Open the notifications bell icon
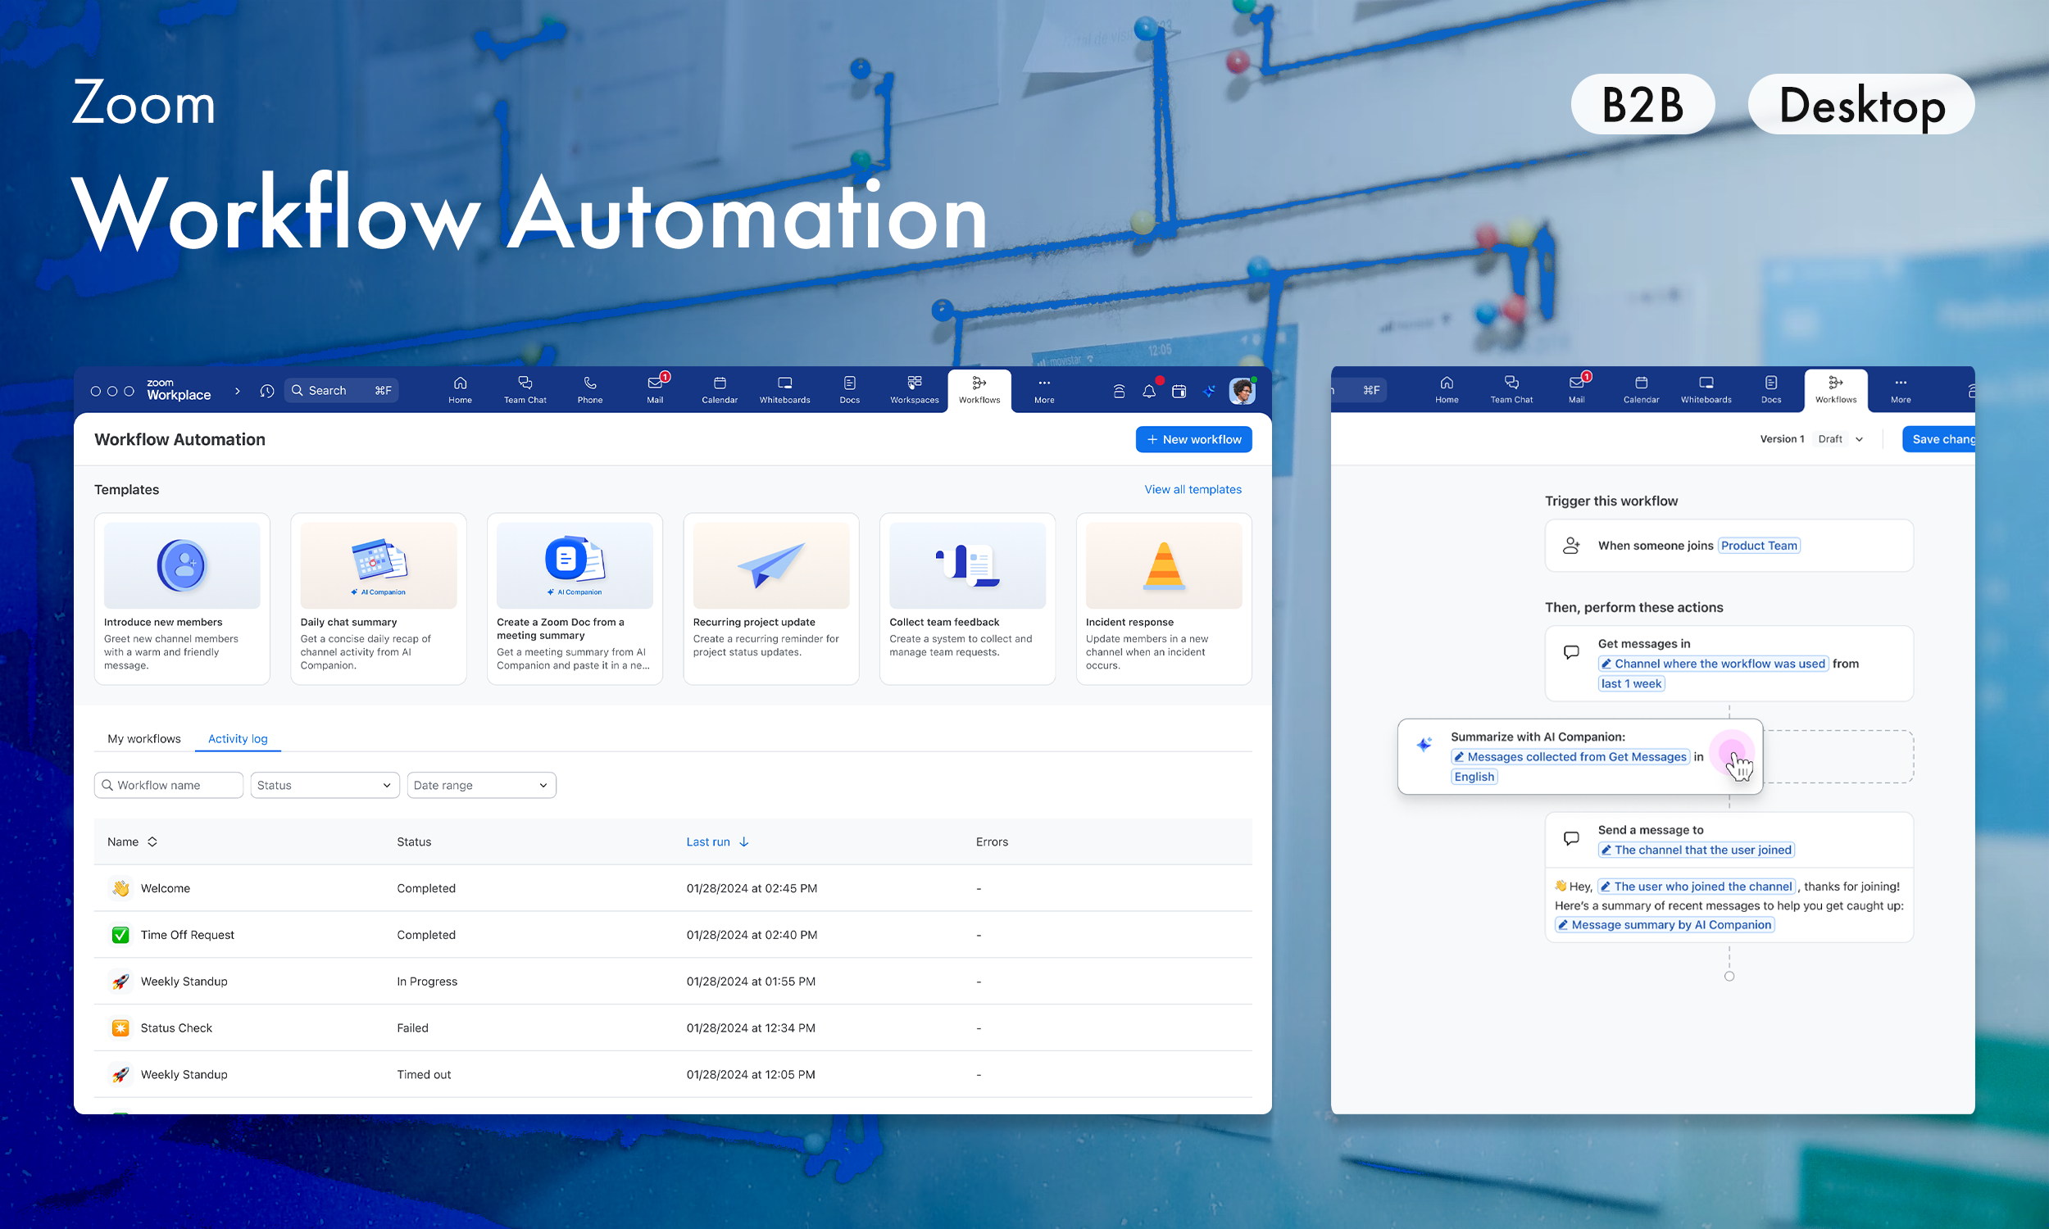2049x1229 pixels. point(1149,391)
